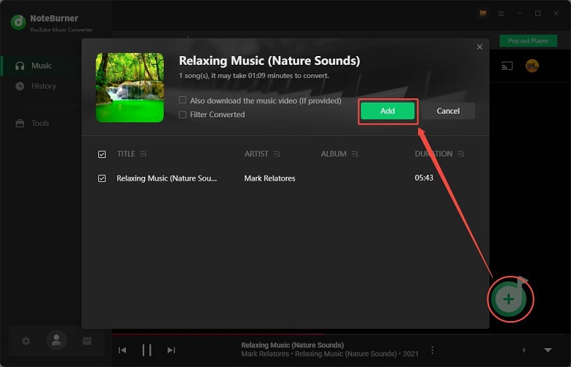Open the YouTube account avatar
This screenshot has height=367, width=571.
[x=532, y=66]
